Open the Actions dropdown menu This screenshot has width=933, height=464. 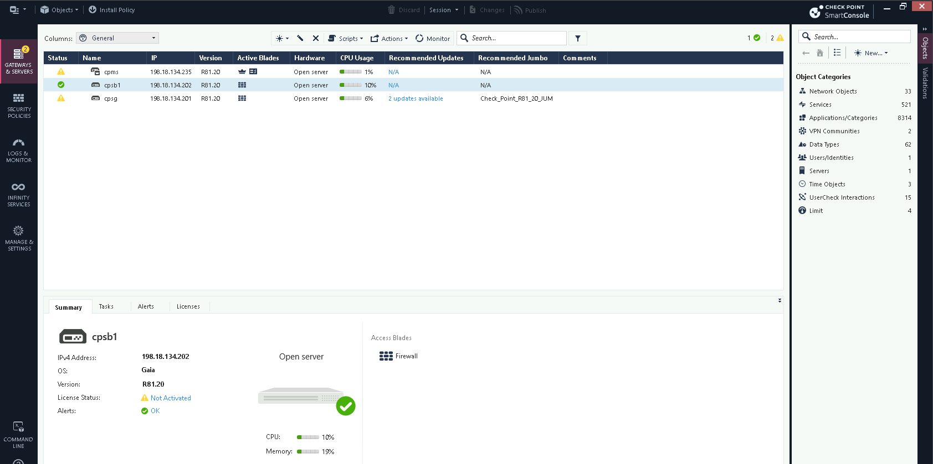[x=389, y=38]
